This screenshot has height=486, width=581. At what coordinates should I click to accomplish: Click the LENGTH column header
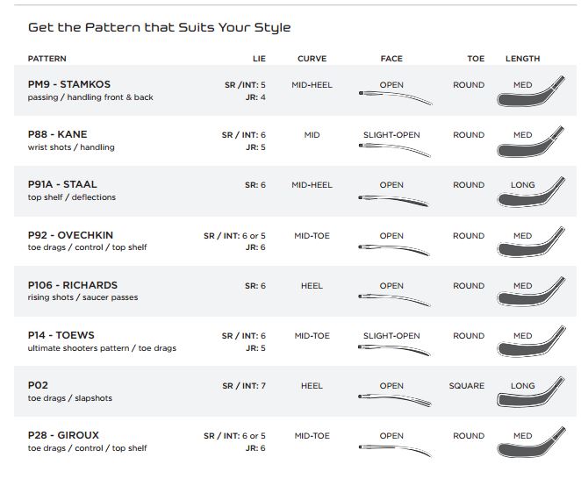click(x=523, y=59)
